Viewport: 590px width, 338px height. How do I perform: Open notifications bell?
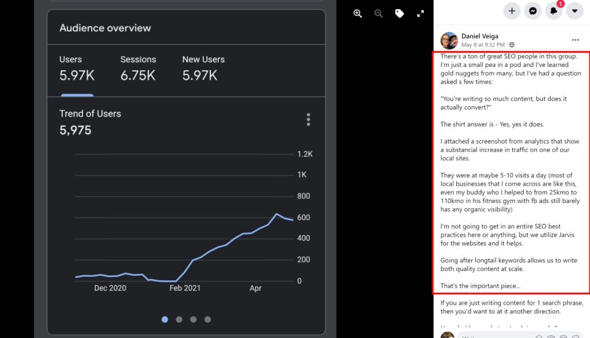point(554,11)
